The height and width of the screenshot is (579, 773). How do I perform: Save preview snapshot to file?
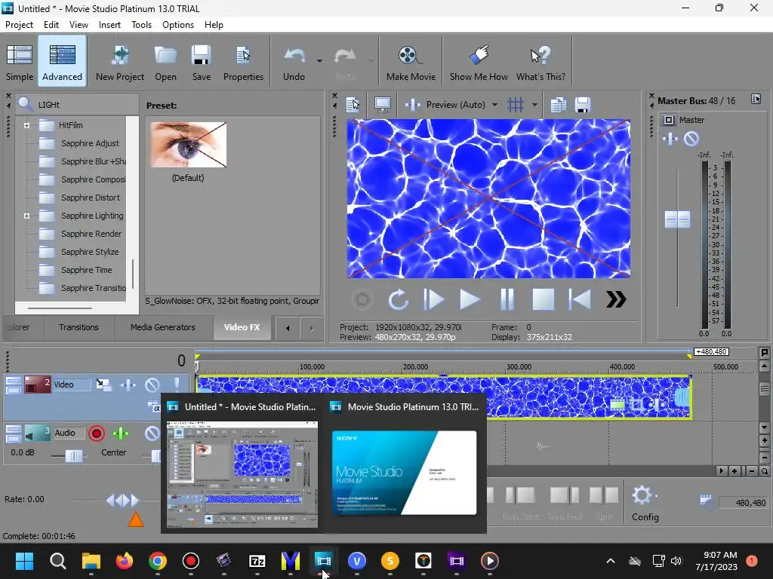[x=583, y=104]
